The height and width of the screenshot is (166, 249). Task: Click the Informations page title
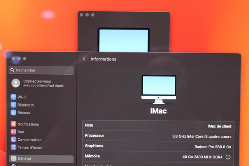tap(103, 59)
